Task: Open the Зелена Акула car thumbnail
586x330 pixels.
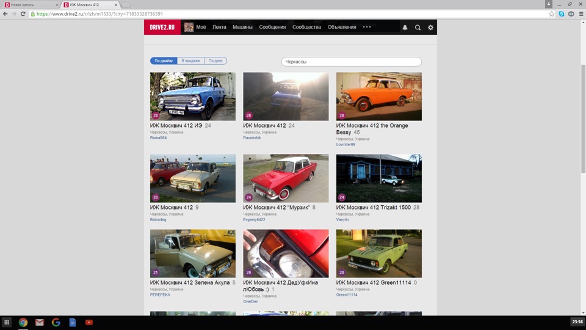Action: click(193, 254)
